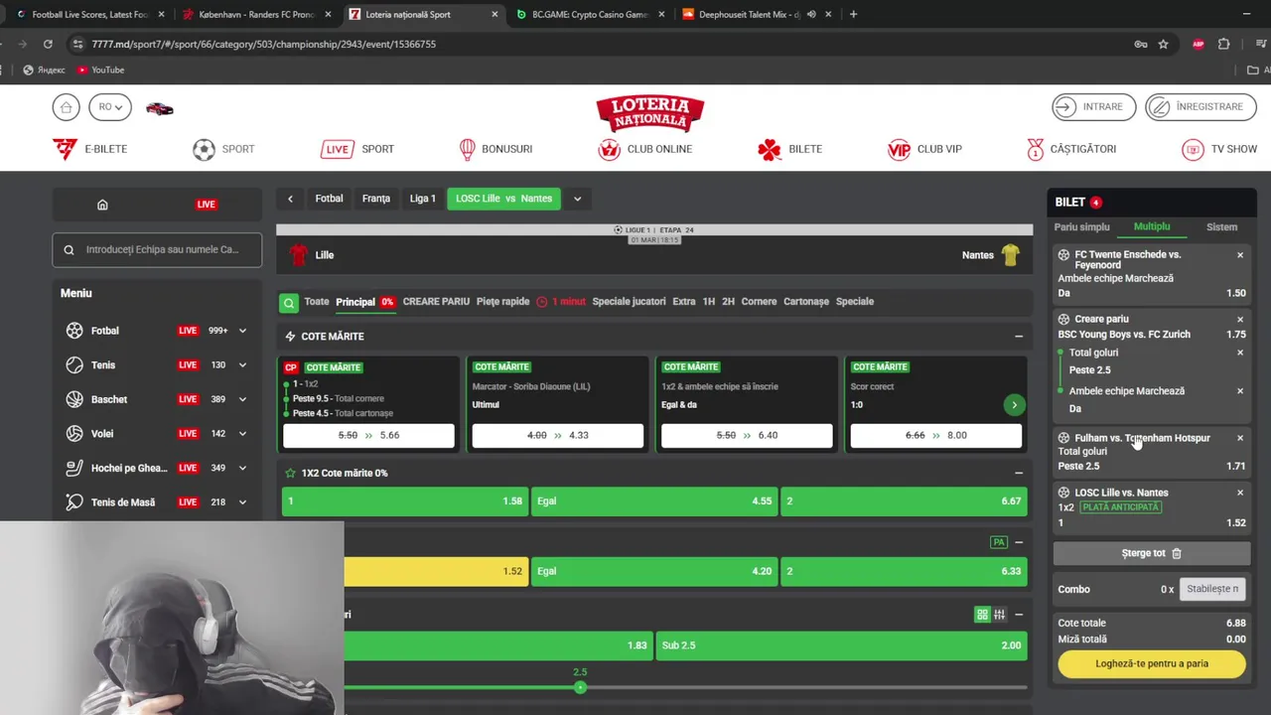Open the CÂȘTIGĂTORI section
Screen dimensions: 1271x715
1071,149
